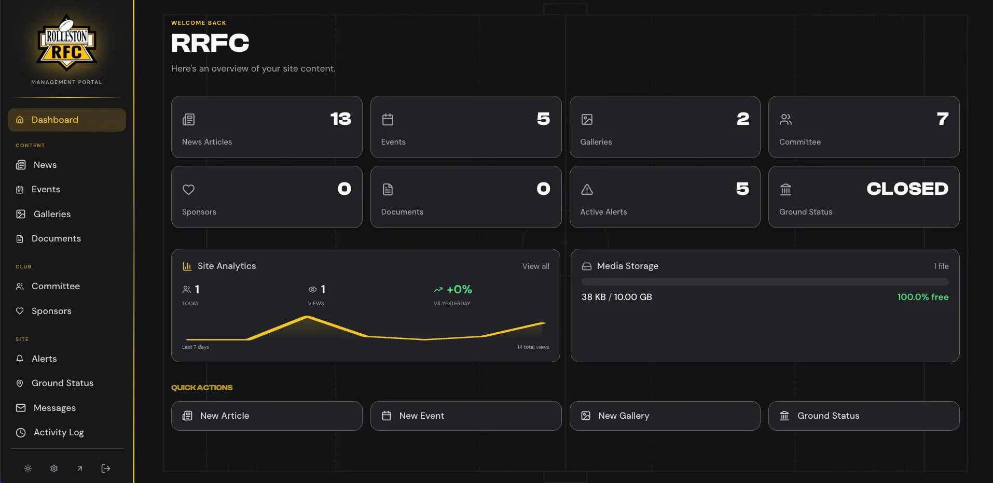Screen dimensions: 993x483
Task: Open the News Articles stat card
Action: coord(267,127)
